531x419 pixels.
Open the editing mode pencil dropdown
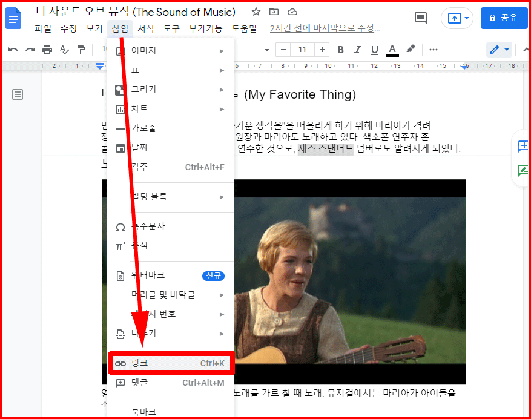click(500, 50)
